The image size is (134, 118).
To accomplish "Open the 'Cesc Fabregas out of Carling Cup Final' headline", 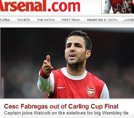I will [x=61, y=106].
